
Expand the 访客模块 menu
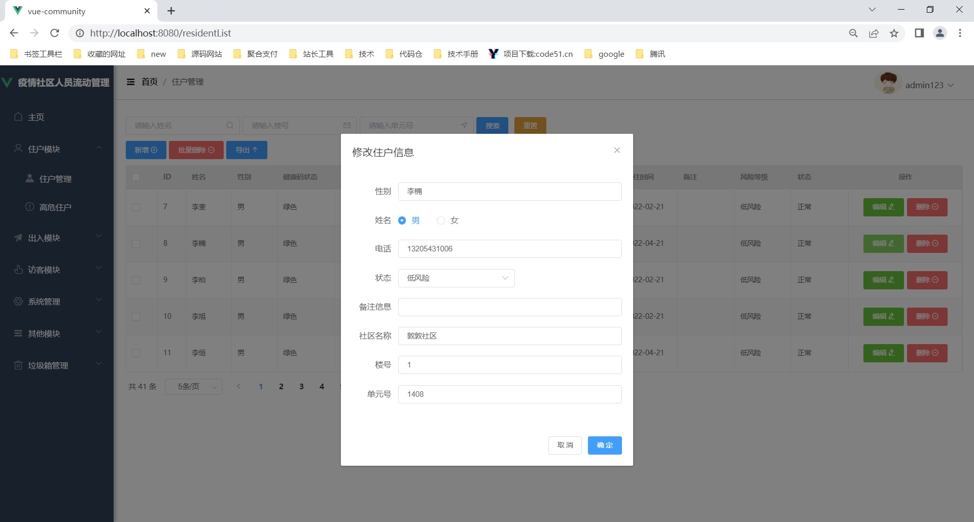pyautogui.click(x=57, y=270)
